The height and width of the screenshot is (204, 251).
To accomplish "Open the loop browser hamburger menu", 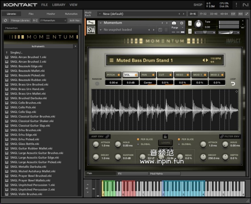I will coord(111,60).
